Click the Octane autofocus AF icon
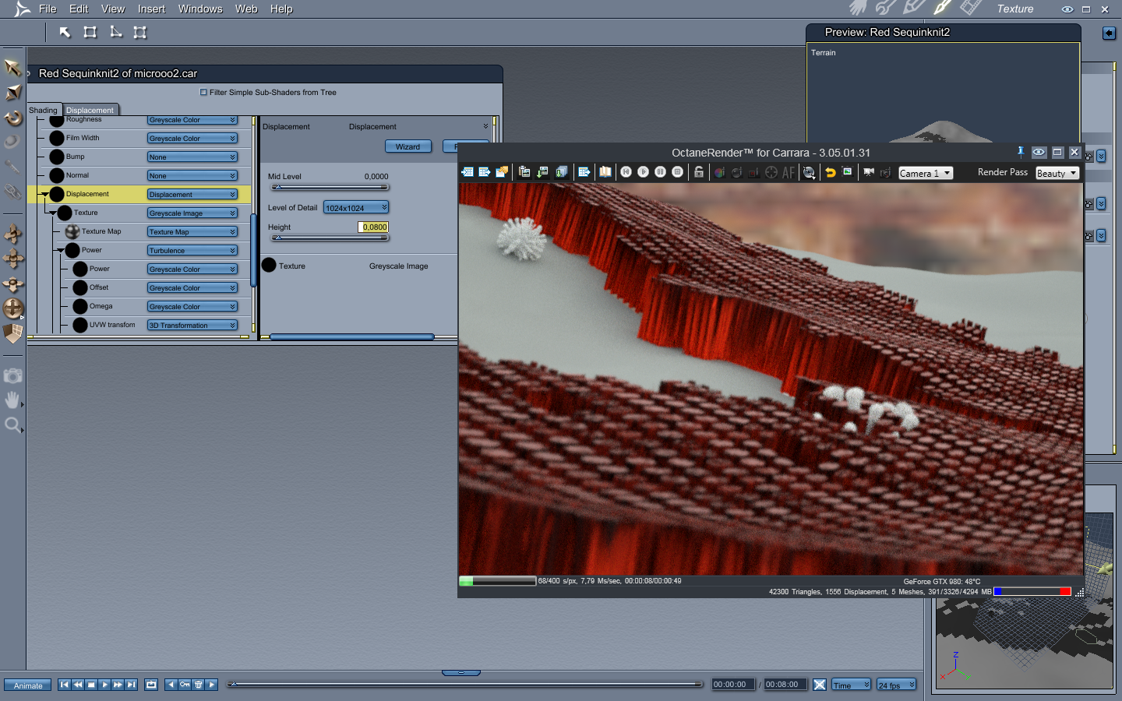This screenshot has height=701, width=1122. (789, 172)
